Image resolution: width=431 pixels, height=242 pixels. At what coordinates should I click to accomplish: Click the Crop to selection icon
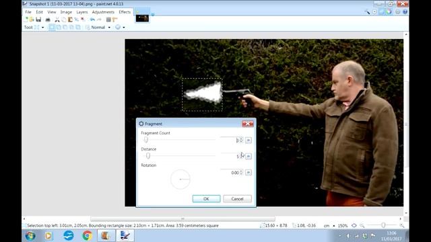coord(76,19)
